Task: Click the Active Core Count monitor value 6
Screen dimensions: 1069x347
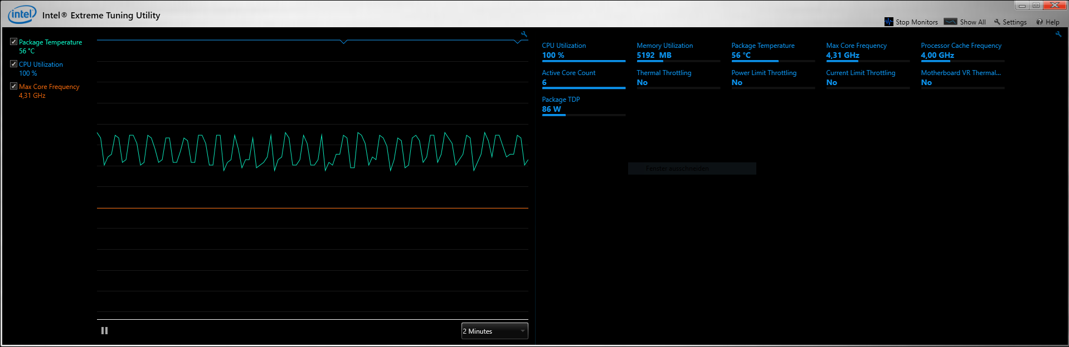Action: [544, 82]
